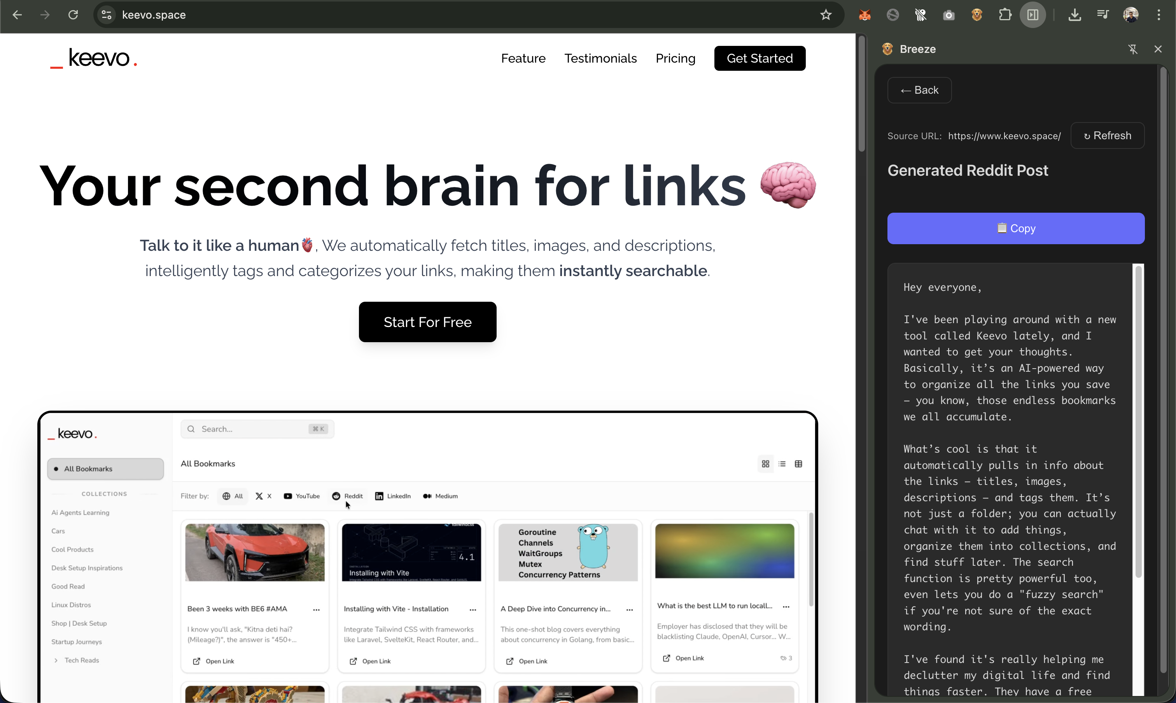
Task: Click the generated post text scrollbar
Action: [1138, 421]
